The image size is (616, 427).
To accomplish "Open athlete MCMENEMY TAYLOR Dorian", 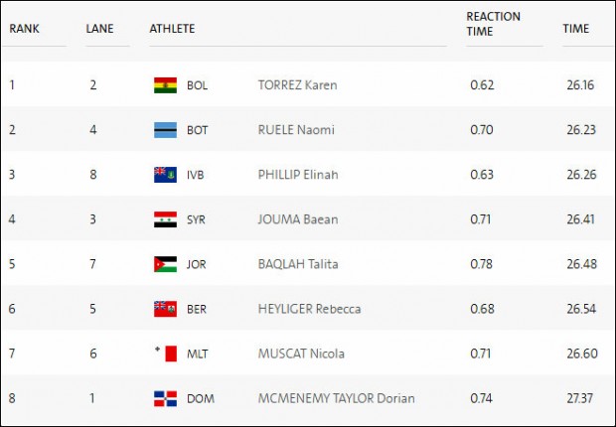I will [336, 398].
